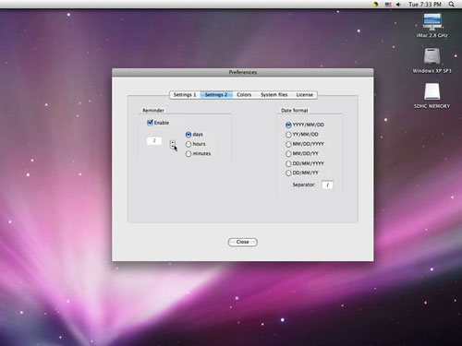The image size is (462, 346).
Task: Click the Tue 7:33 PM clock
Action: tap(425, 5)
